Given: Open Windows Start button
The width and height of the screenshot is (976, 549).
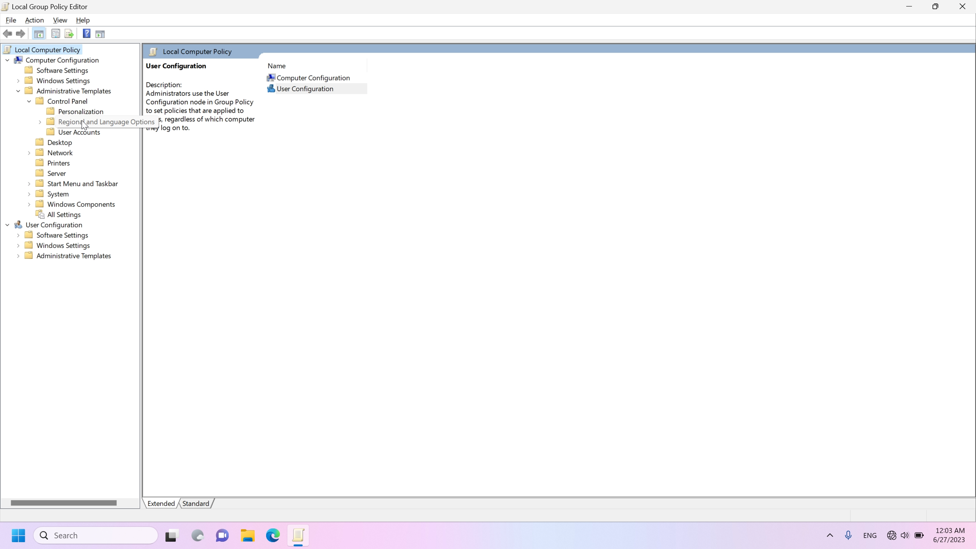Looking at the screenshot, I should (x=18, y=535).
